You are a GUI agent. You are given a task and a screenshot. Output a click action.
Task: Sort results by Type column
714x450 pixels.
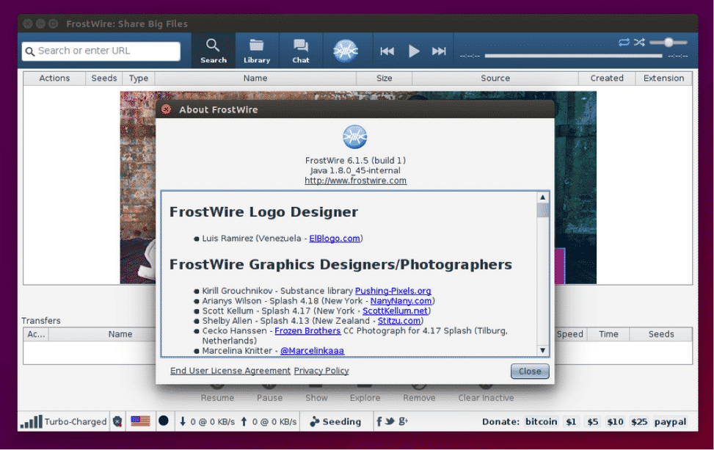pos(139,79)
